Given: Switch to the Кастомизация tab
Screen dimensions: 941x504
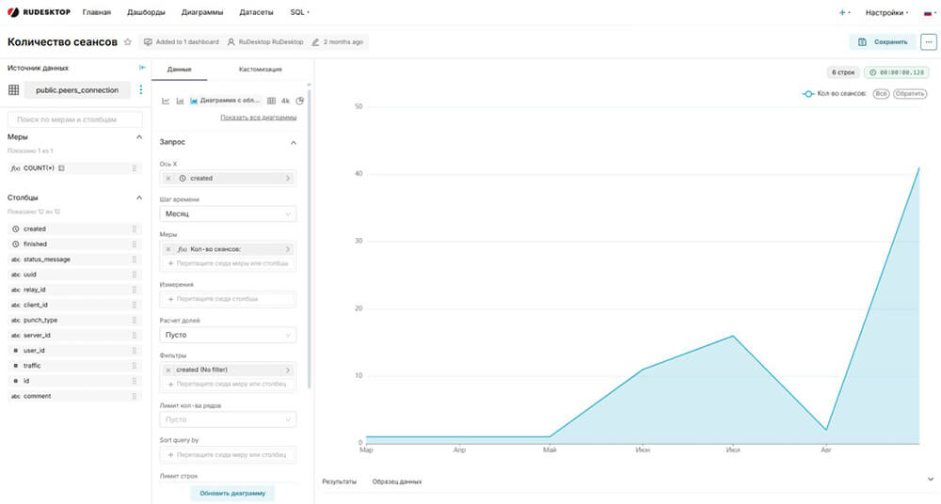Looking at the screenshot, I should 261,69.
